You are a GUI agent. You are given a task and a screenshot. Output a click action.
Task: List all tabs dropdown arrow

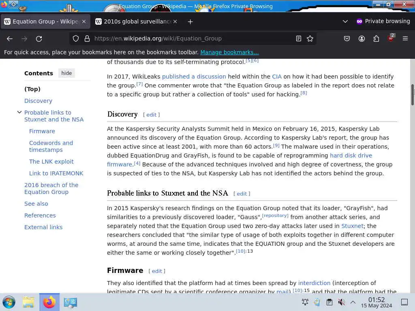345,21
